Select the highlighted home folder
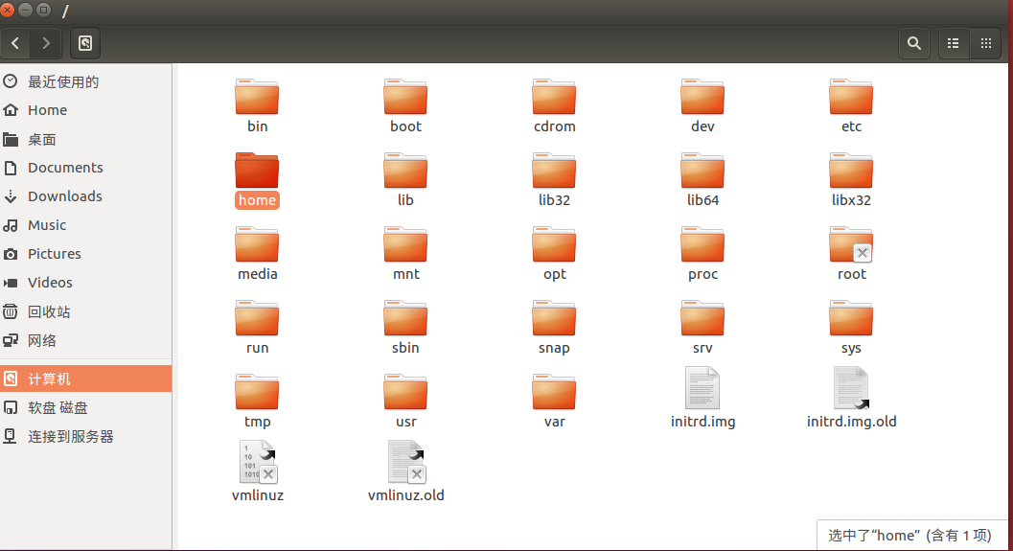This screenshot has width=1013, height=551. [x=257, y=179]
